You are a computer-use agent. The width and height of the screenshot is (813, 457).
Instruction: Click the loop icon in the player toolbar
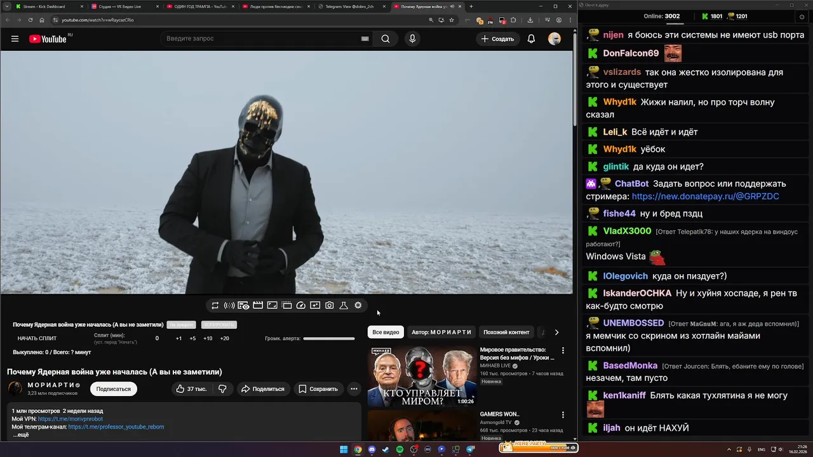click(215, 305)
